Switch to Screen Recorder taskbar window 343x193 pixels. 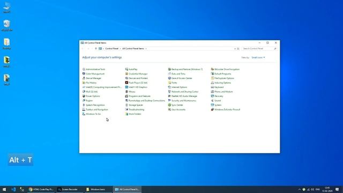point(70,189)
